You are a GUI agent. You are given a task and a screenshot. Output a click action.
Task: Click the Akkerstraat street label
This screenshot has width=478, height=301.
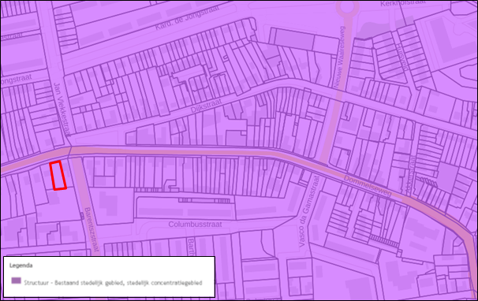411,175
